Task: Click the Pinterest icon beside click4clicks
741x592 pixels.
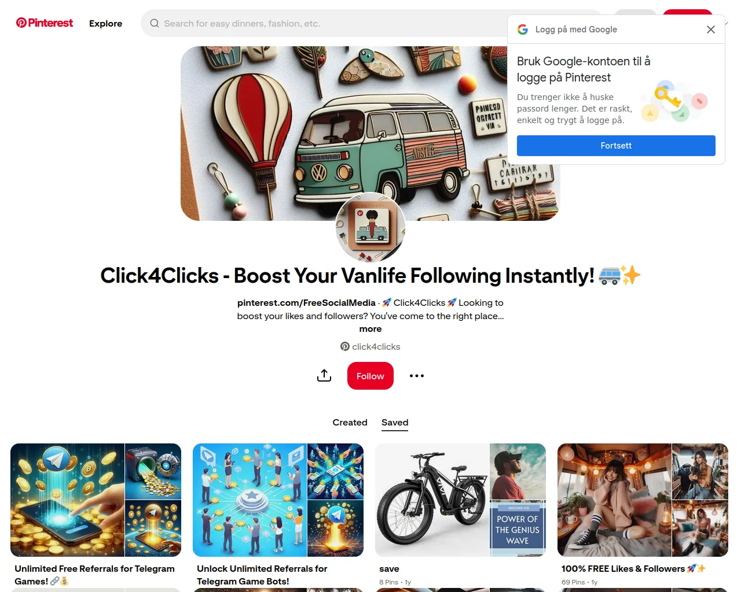Action: pos(345,347)
